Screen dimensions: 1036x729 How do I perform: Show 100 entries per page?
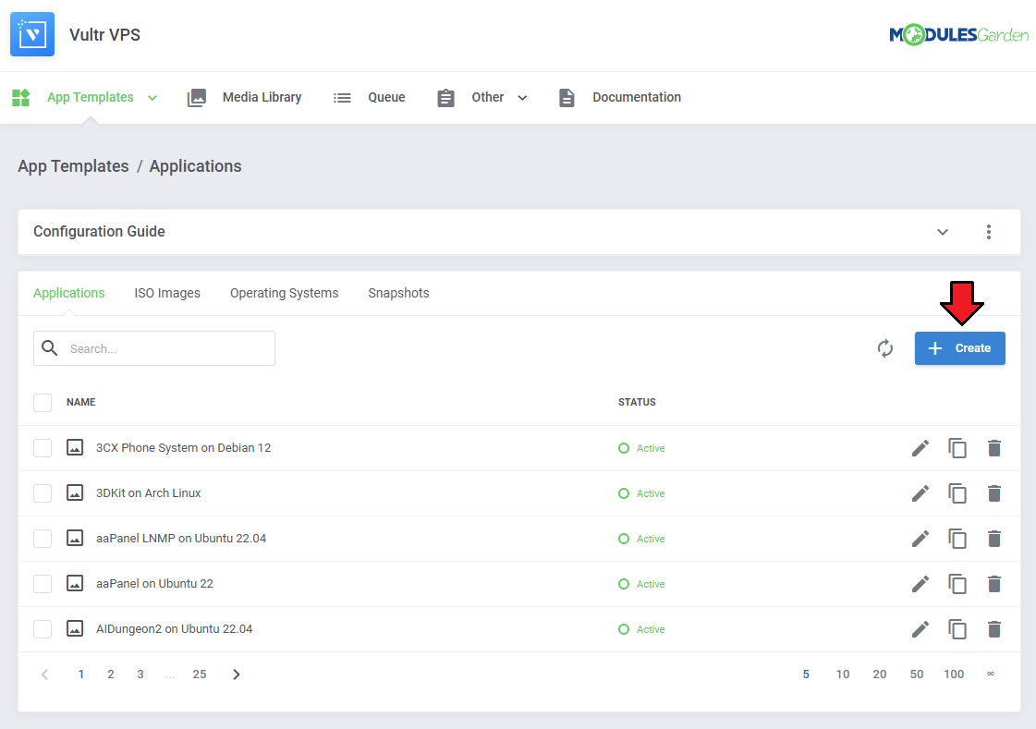pyautogui.click(x=954, y=674)
